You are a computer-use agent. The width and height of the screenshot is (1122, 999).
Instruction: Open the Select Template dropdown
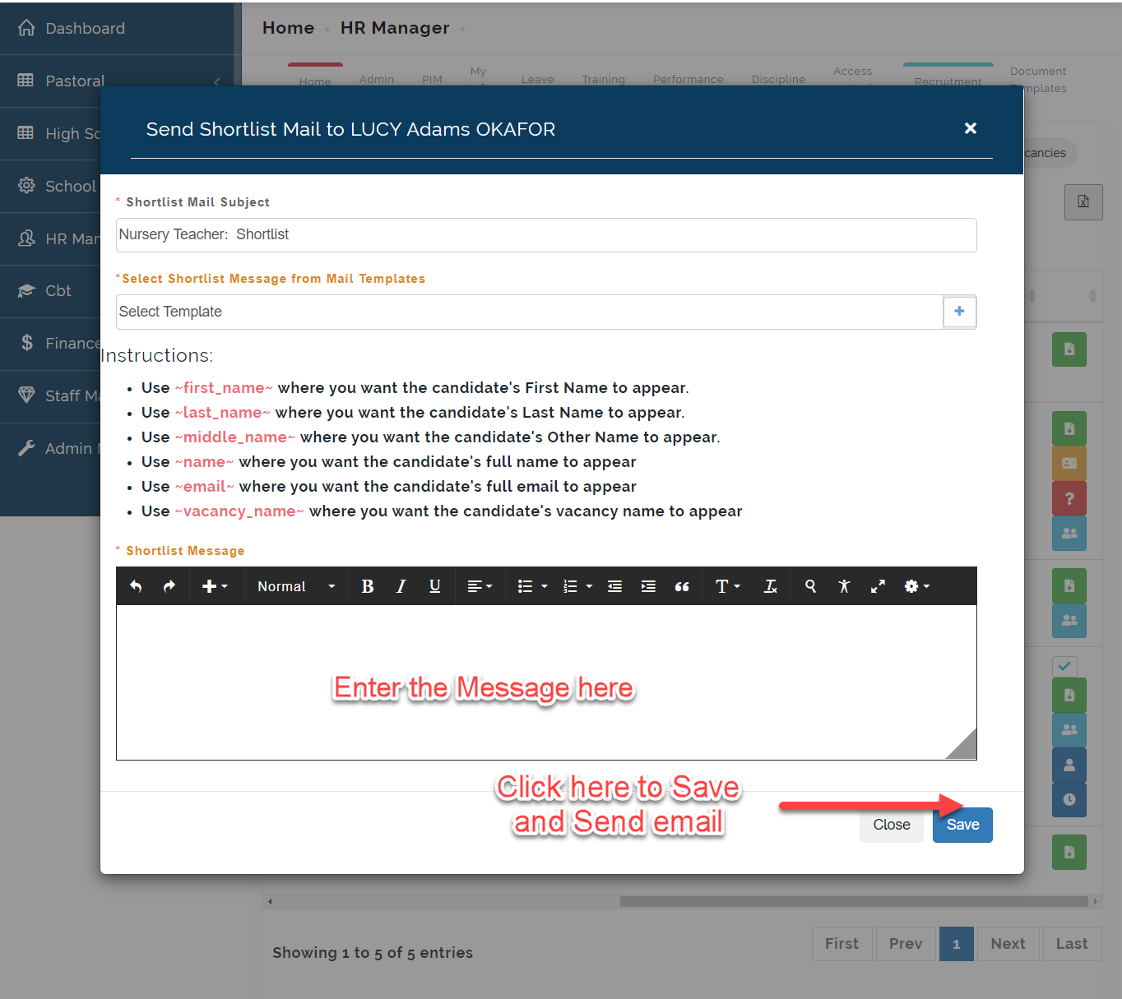coord(530,312)
